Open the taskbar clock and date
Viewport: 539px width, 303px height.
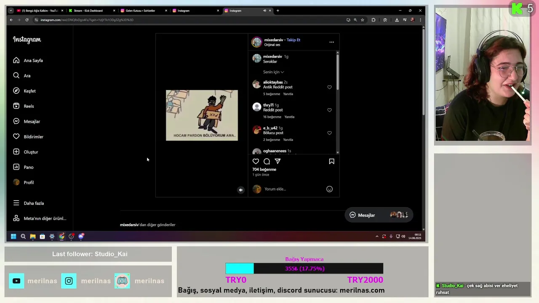[x=415, y=237]
